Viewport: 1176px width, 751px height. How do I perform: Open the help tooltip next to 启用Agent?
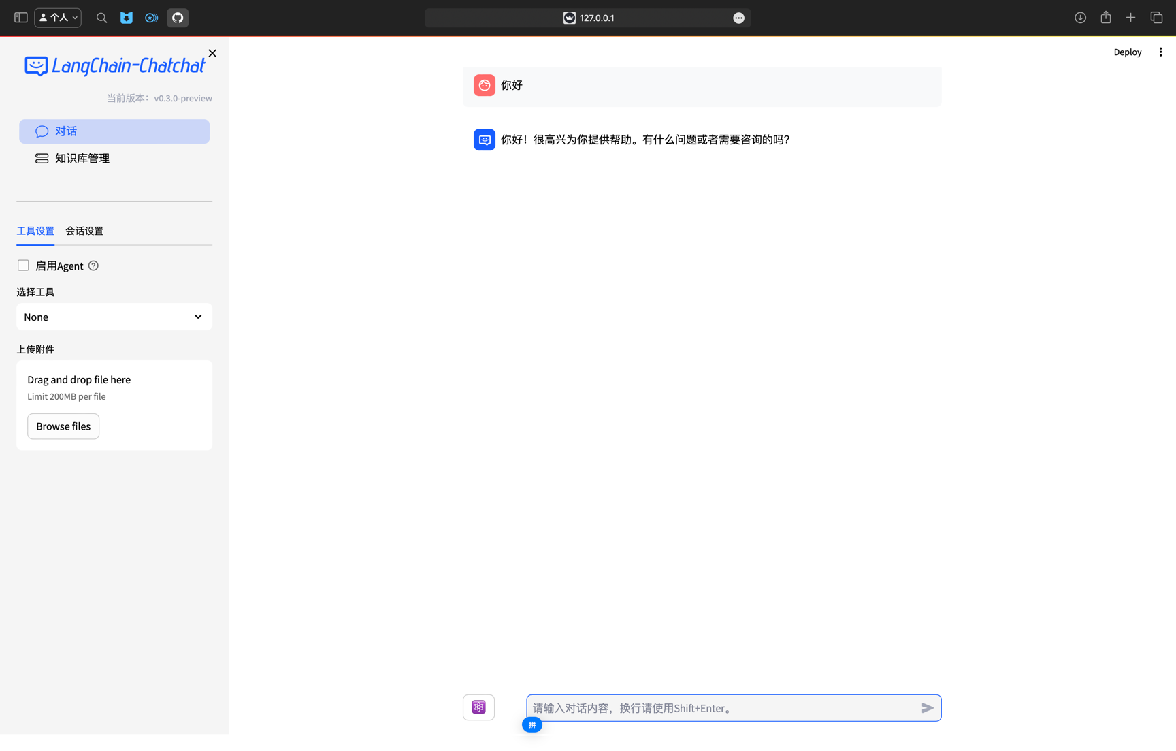click(x=93, y=266)
